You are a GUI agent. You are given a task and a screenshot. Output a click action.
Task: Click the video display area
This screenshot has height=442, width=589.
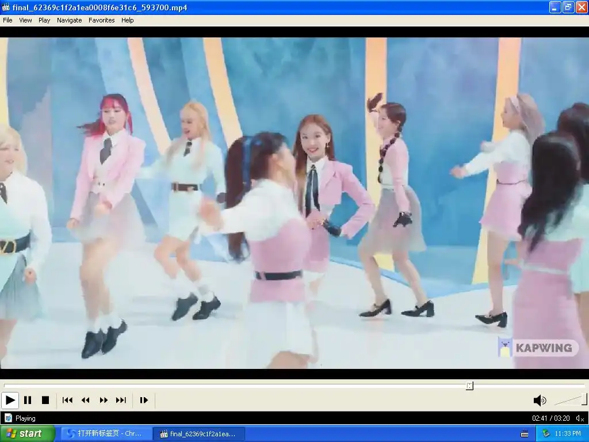(294, 203)
